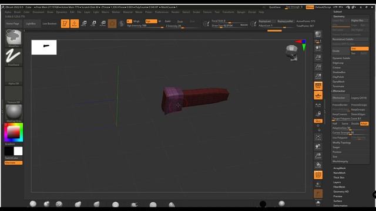Viewport: 376px width, 211px height.
Task: Select the Rotate transform icon
Action: click(103, 23)
